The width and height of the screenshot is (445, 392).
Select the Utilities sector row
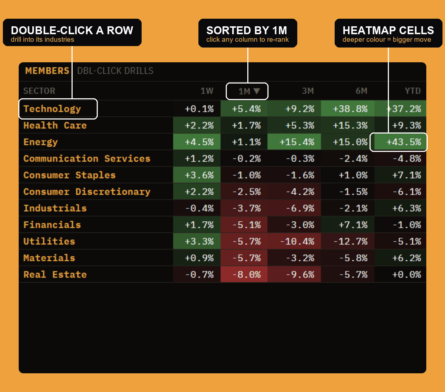(x=222, y=241)
